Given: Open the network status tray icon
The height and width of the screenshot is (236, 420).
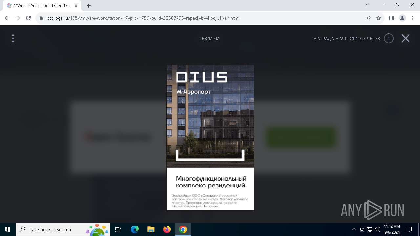Looking at the screenshot, I should click(370, 229).
